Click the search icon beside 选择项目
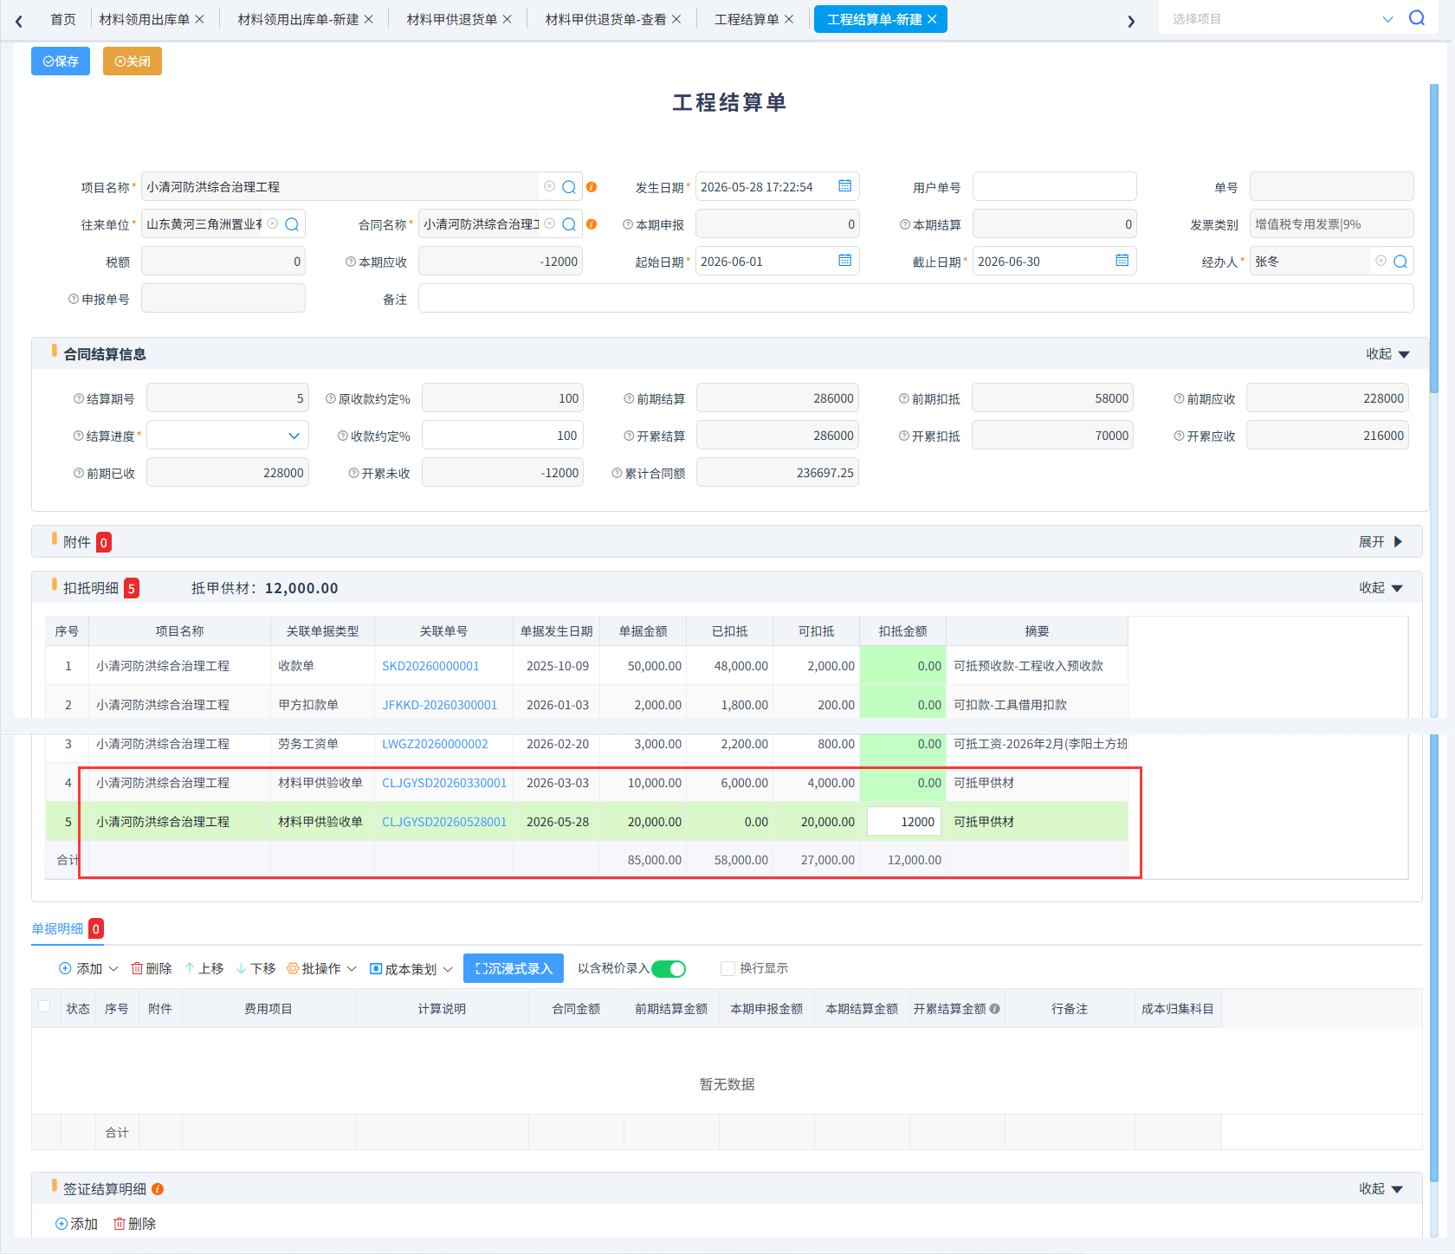Image resolution: width=1455 pixels, height=1254 pixels. click(x=1417, y=18)
